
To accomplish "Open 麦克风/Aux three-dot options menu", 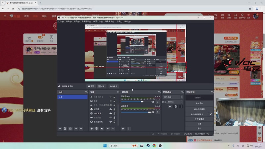I will [x=158, y=102].
